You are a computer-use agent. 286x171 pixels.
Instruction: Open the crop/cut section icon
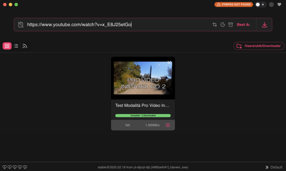coord(214,25)
